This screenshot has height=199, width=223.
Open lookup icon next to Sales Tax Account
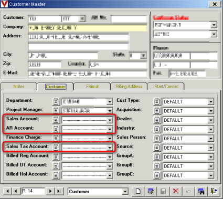coord(56,148)
